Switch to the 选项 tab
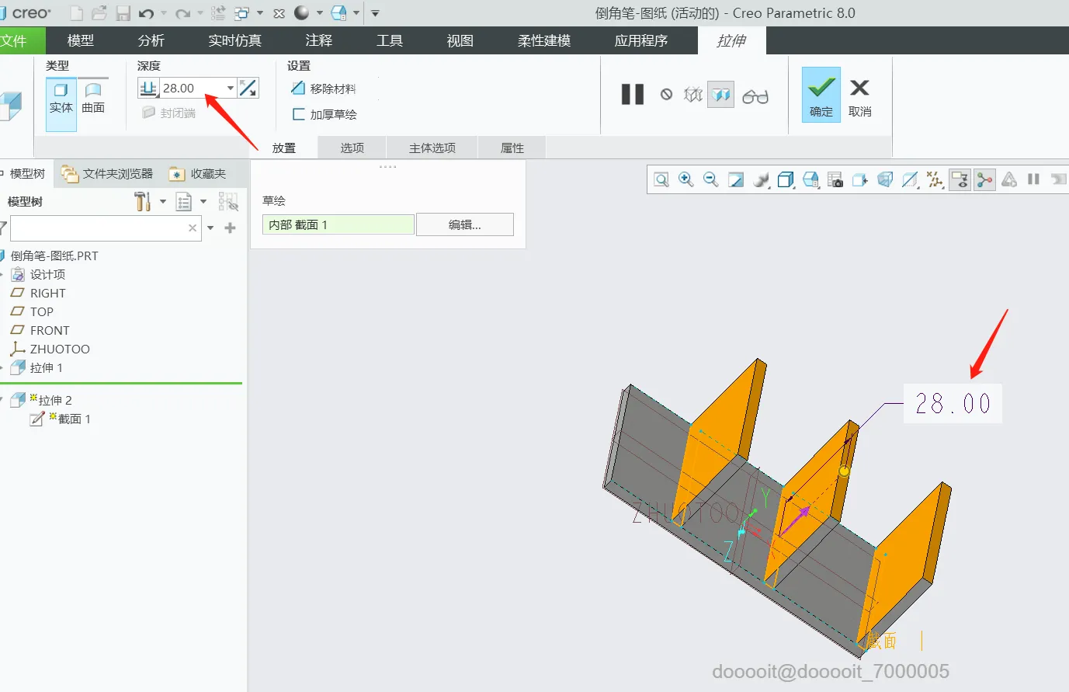 (x=352, y=148)
